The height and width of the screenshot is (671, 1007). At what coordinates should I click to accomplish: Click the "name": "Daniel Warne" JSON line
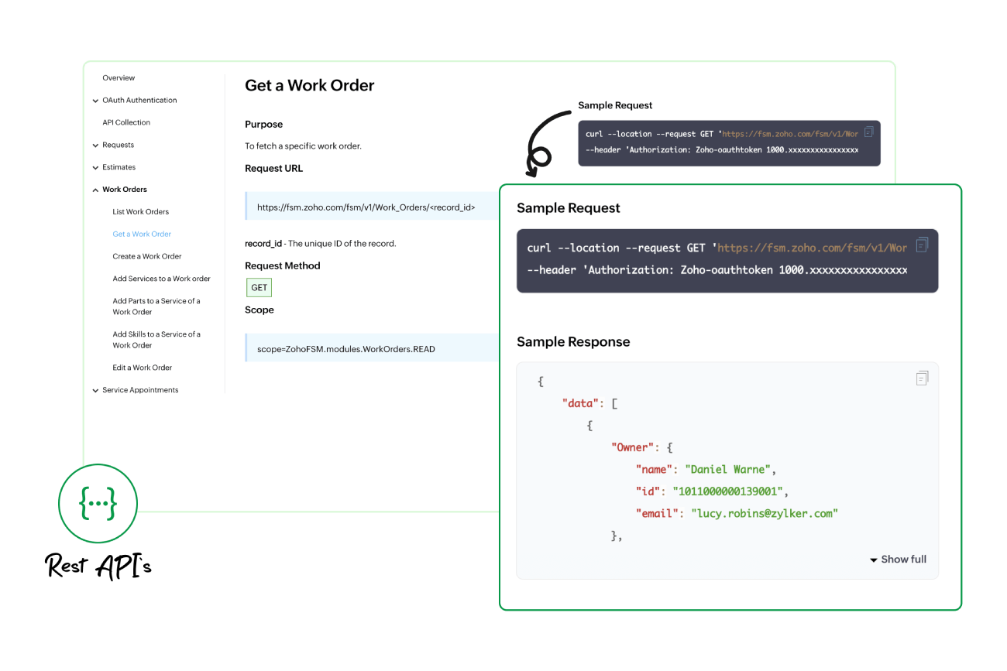706,470
